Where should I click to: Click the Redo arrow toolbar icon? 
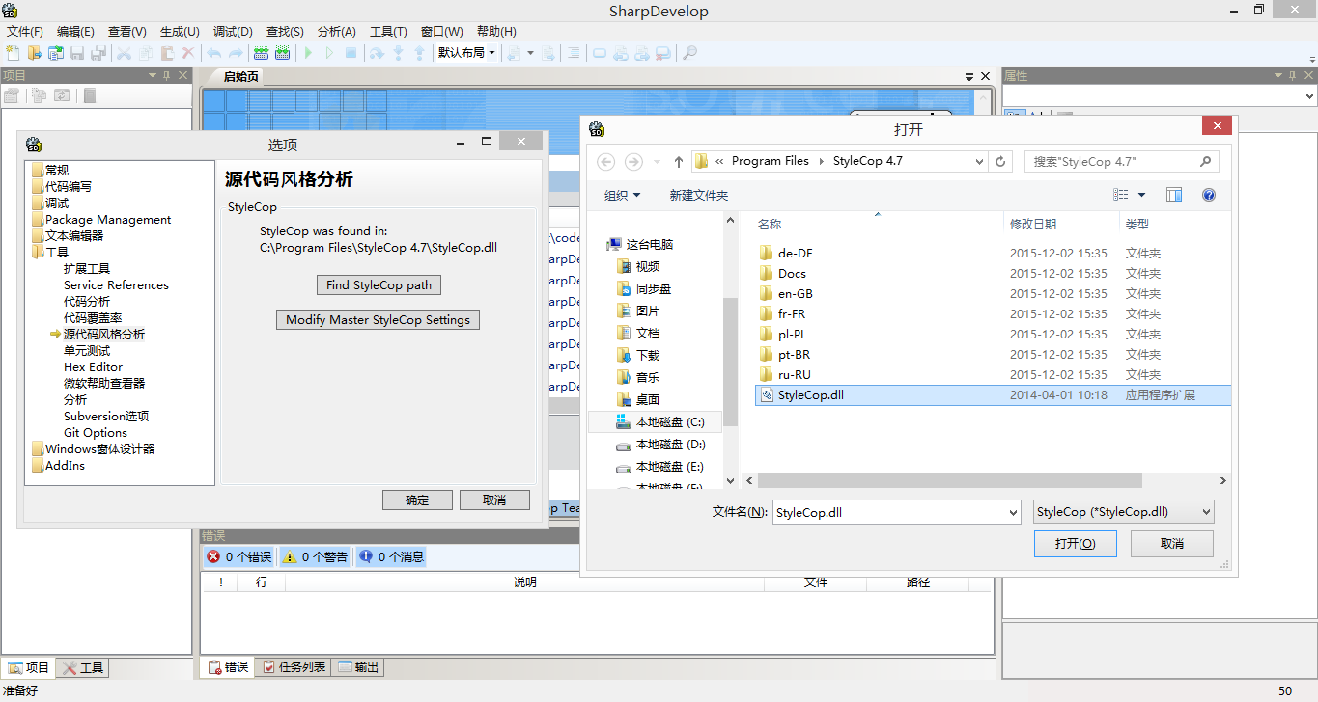[x=235, y=53]
